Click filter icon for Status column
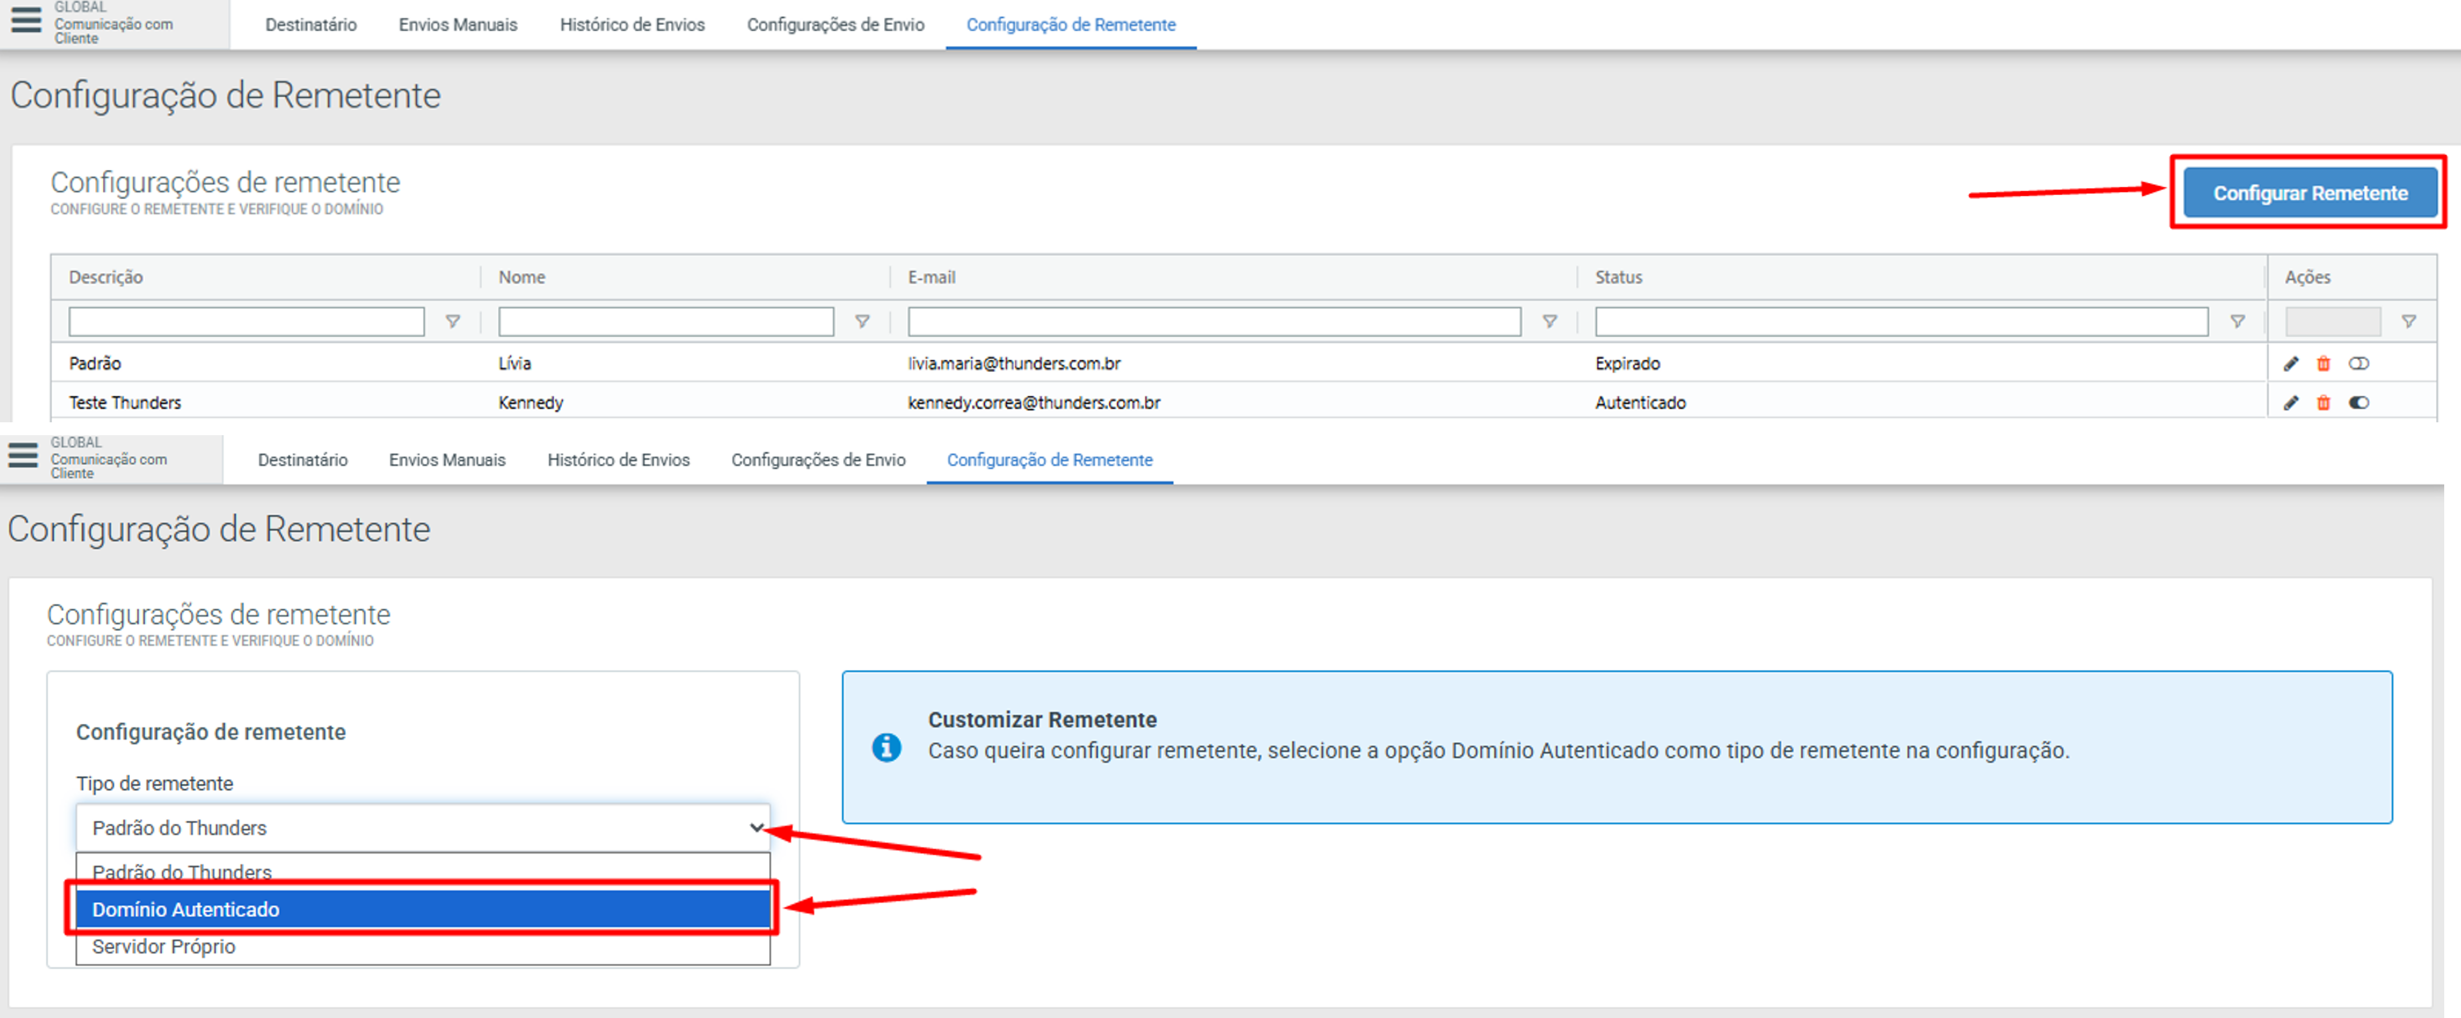Image resolution: width=2461 pixels, height=1018 pixels. click(x=2237, y=322)
